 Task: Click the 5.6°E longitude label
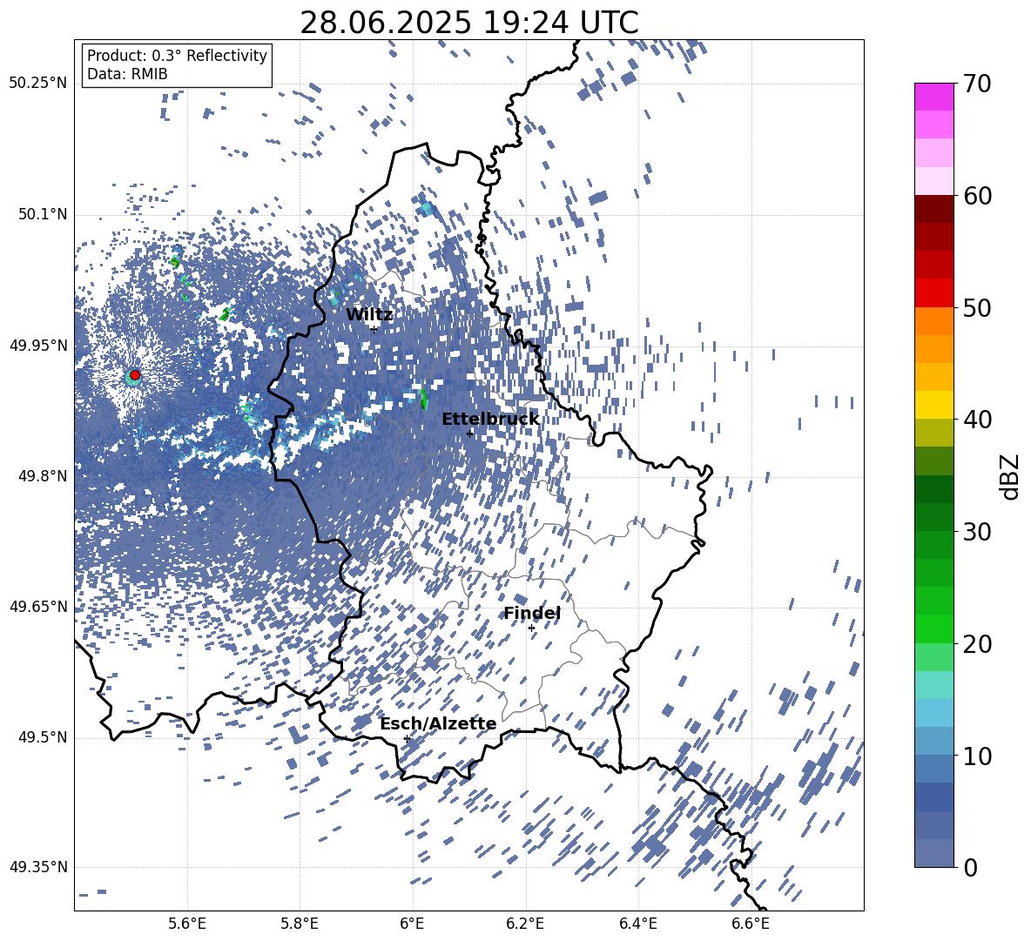(187, 924)
